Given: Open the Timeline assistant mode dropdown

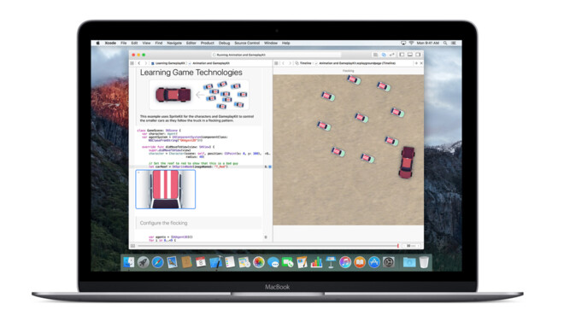Looking at the screenshot, I should (303, 63).
